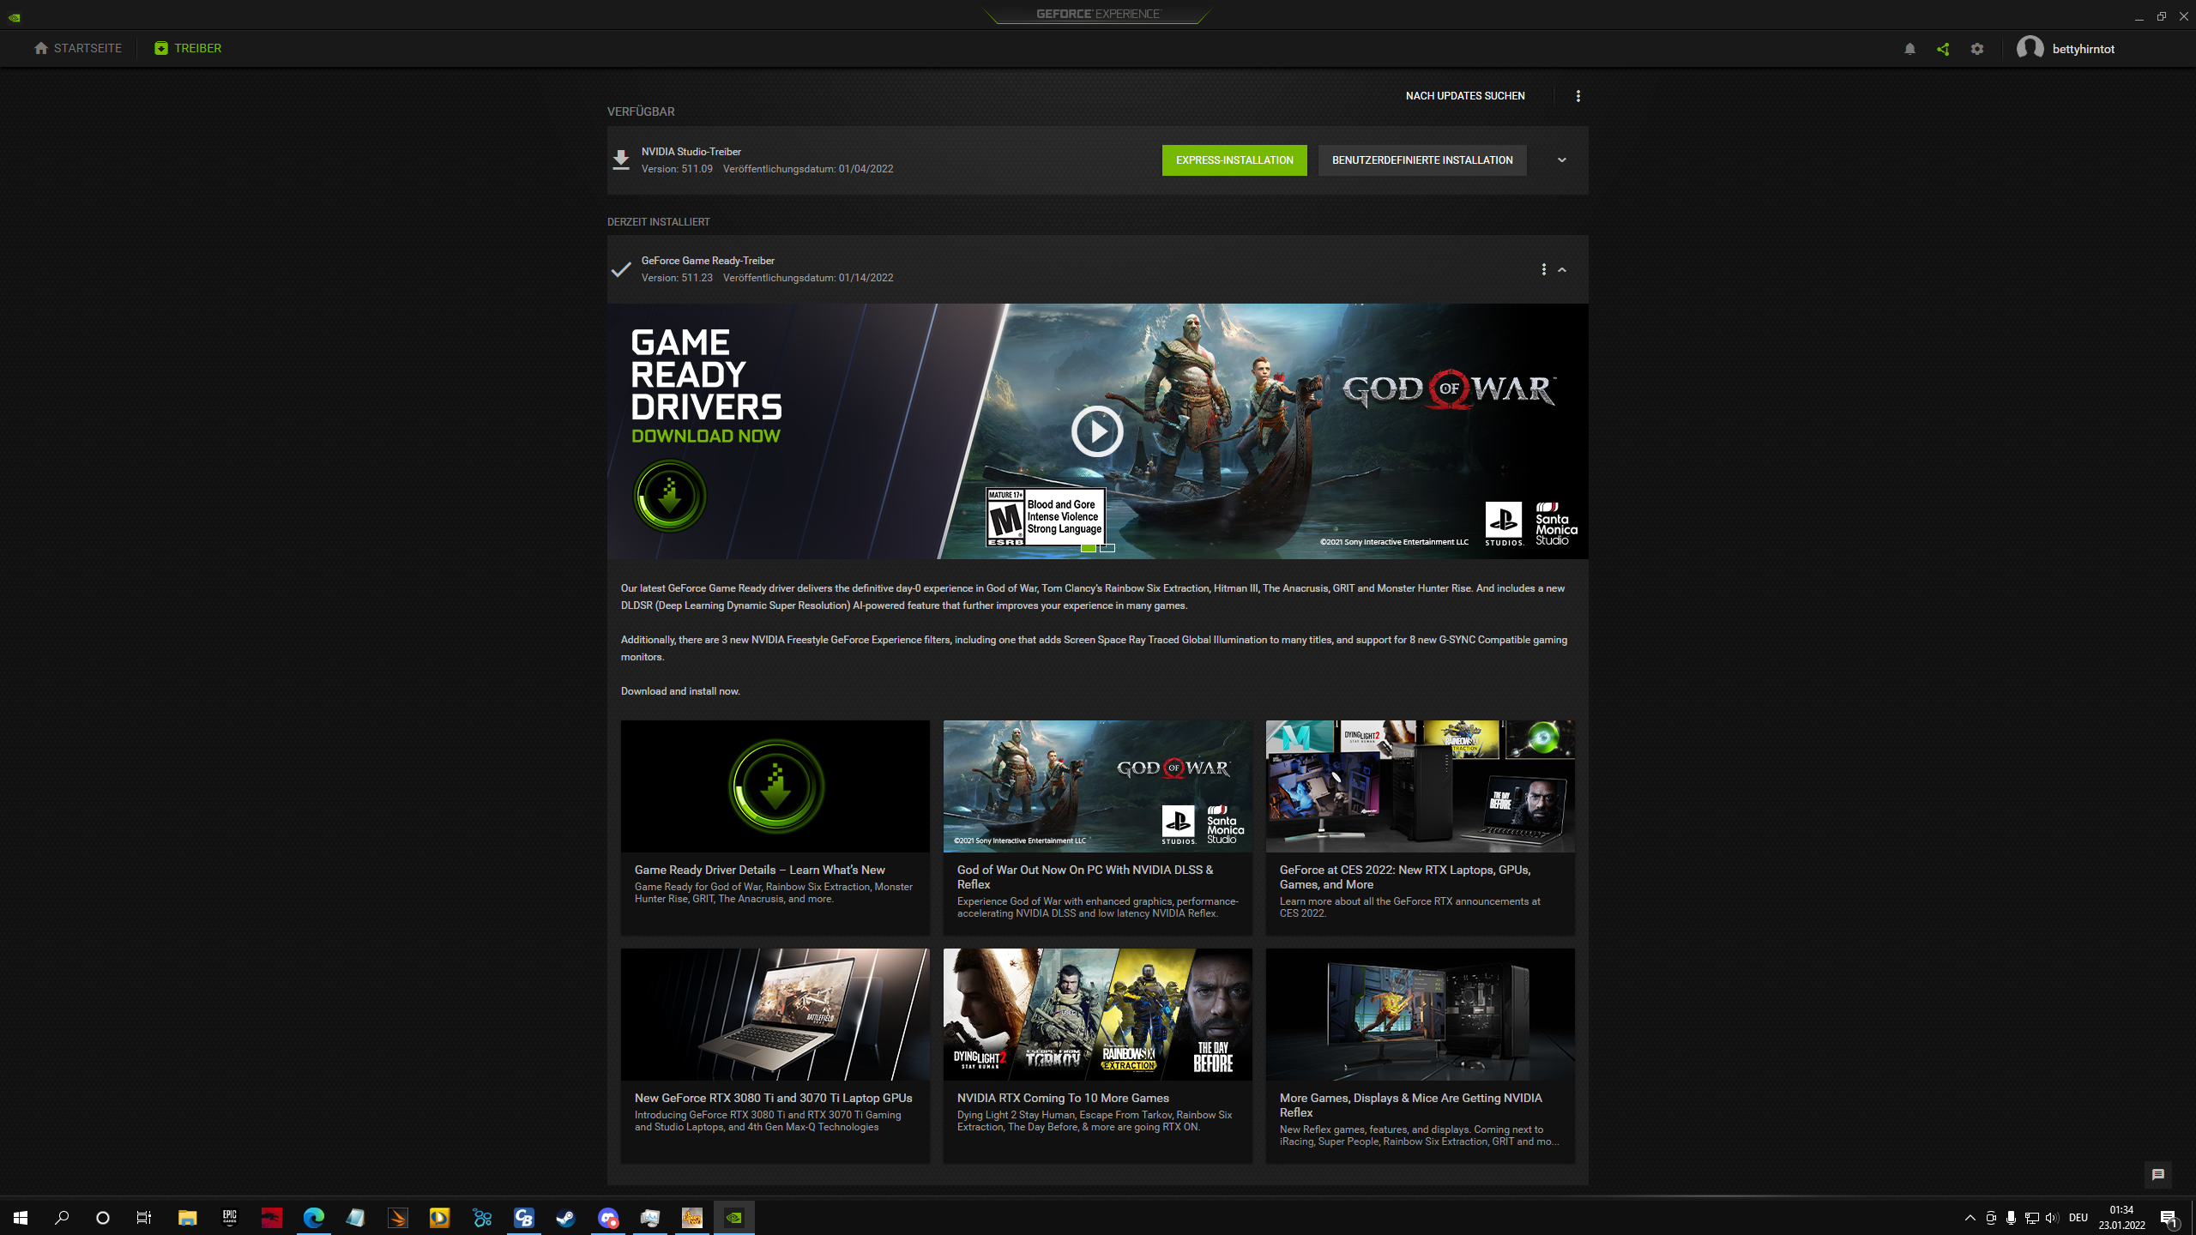
Task: Select the Treiber tab
Action: (188, 48)
